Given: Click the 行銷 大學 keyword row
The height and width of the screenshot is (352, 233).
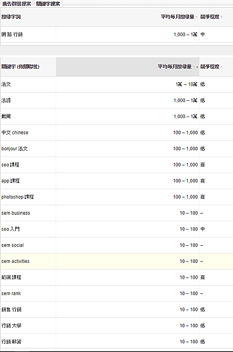Looking at the screenshot, I should coord(117,326).
